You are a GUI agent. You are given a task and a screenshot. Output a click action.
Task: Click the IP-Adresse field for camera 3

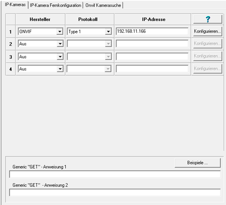pos(152,57)
